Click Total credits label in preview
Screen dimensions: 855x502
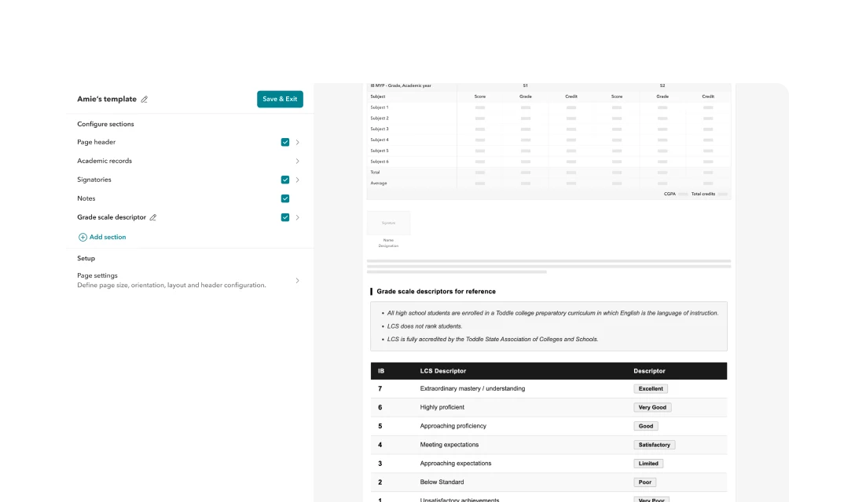click(703, 194)
